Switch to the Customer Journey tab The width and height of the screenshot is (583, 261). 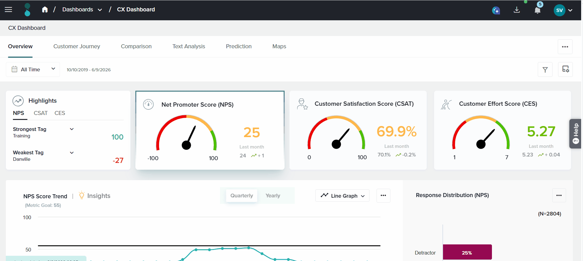[77, 46]
